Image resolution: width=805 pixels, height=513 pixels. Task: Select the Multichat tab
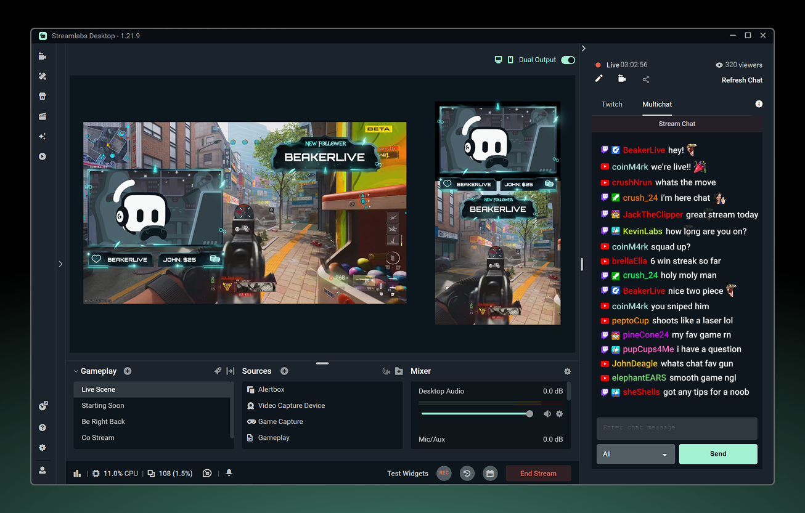pos(657,104)
